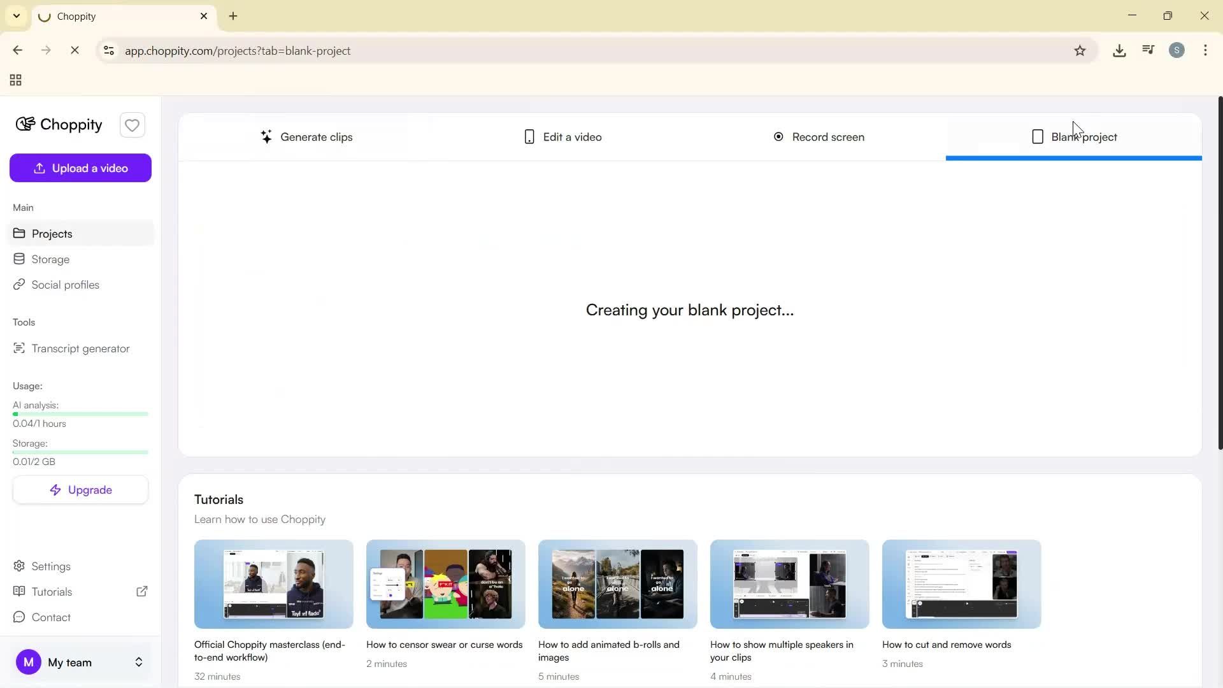The height and width of the screenshot is (688, 1223).
Task: Open the media controls icon in browser toolbar
Action: coord(1148,50)
